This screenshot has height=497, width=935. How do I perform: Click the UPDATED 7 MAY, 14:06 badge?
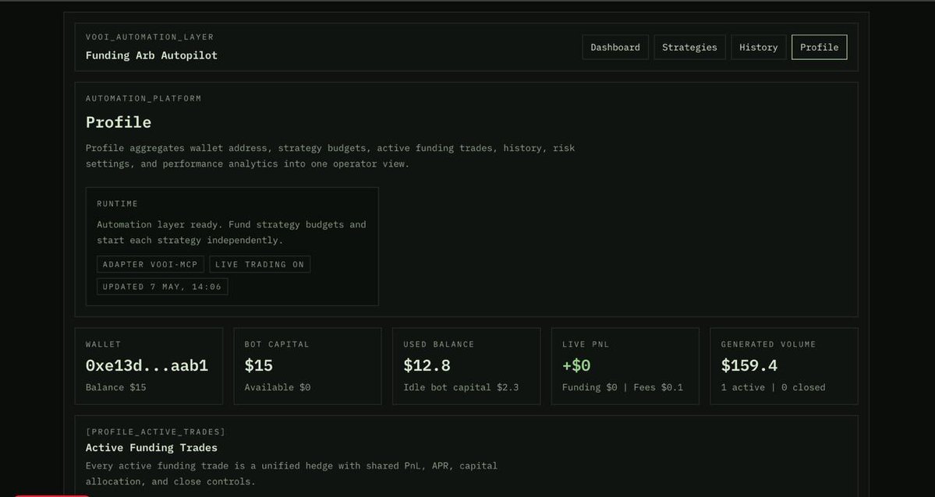coord(162,287)
